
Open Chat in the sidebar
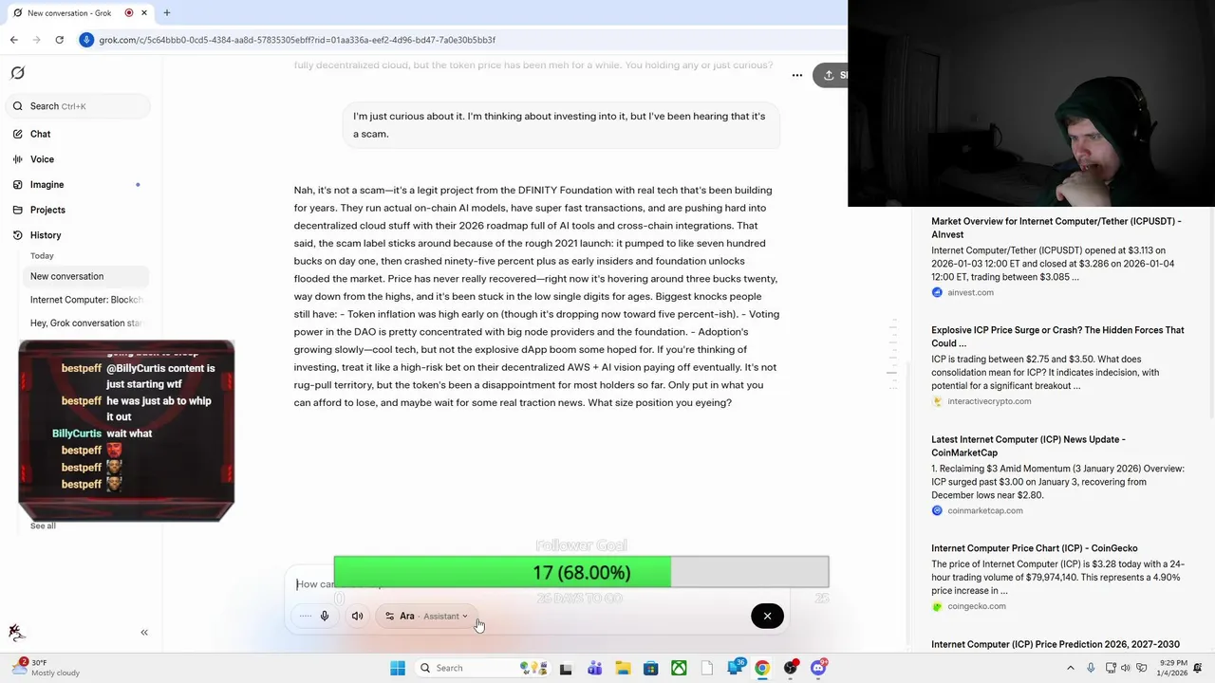pos(40,134)
